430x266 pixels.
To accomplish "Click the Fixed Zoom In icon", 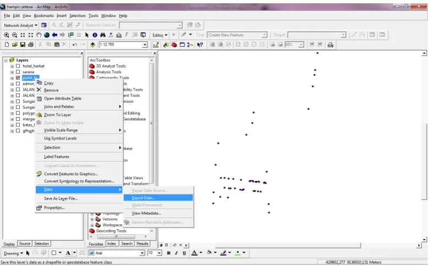I will [x=23, y=35].
